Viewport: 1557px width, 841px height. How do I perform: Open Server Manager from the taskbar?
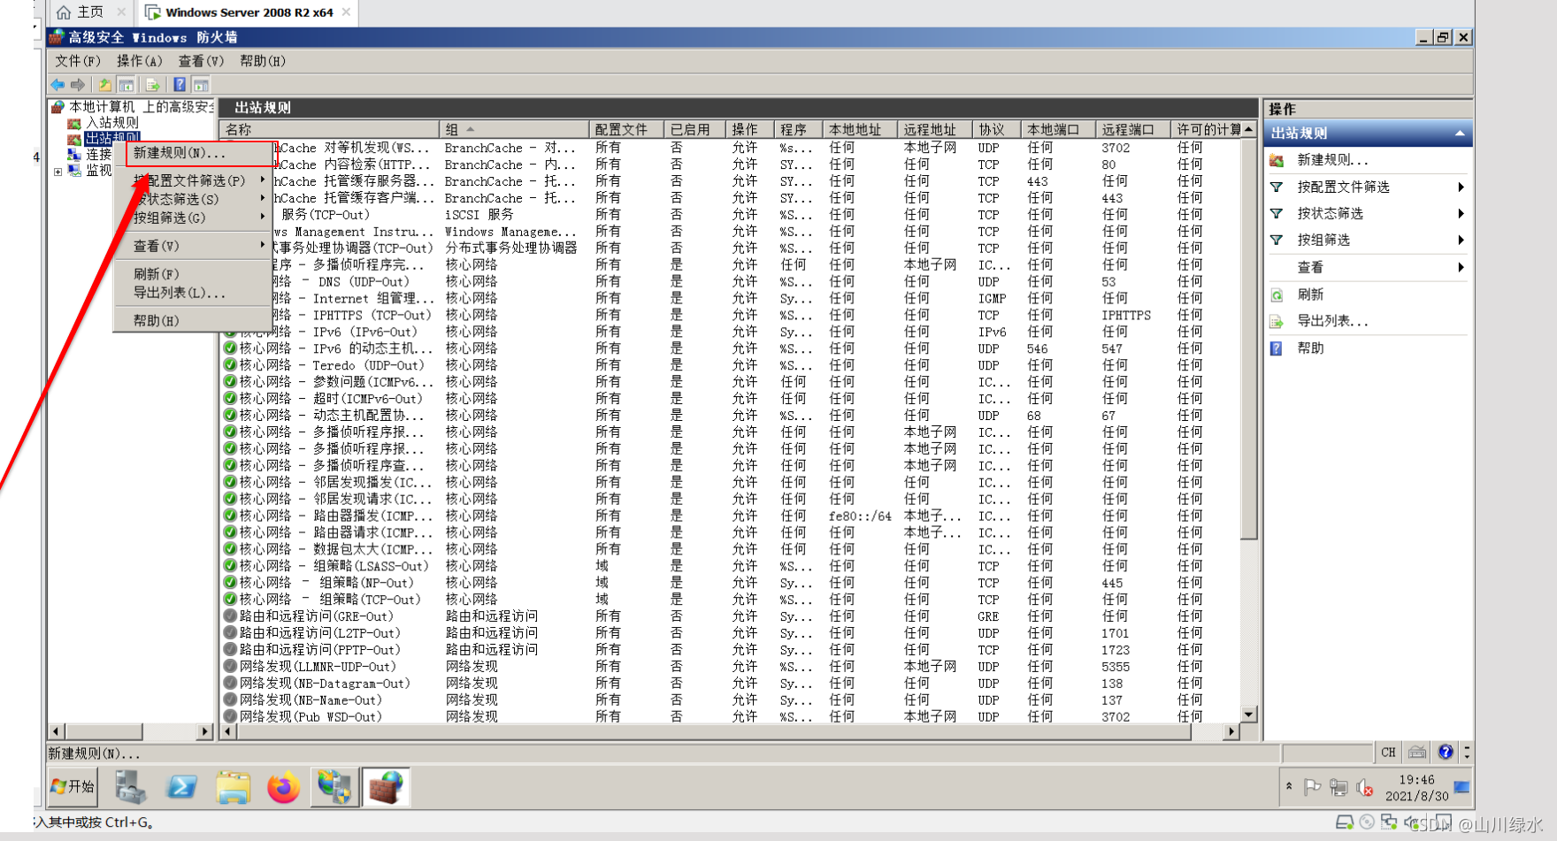click(131, 787)
